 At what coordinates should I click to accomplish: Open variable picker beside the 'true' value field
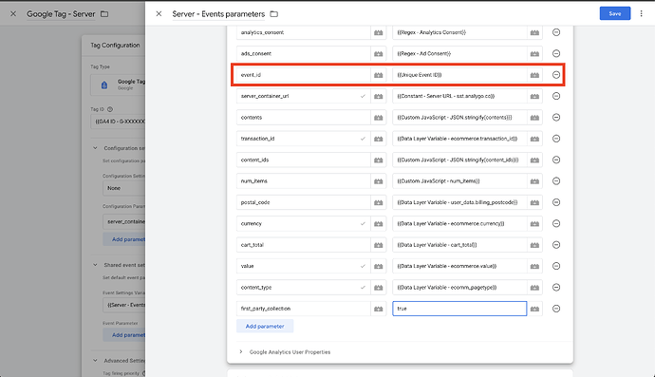(x=534, y=309)
